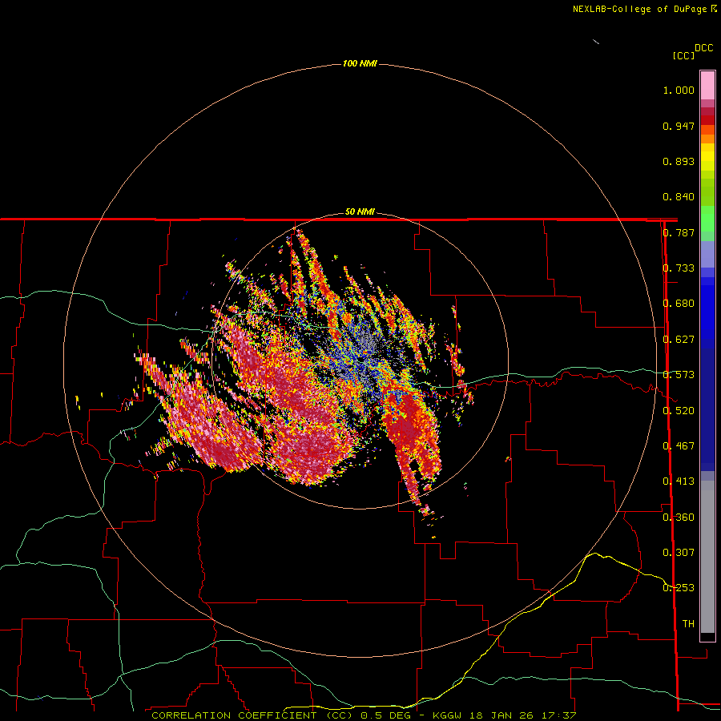Click the 0.413 scale value
Screen dimensions: 721x721
(x=679, y=481)
